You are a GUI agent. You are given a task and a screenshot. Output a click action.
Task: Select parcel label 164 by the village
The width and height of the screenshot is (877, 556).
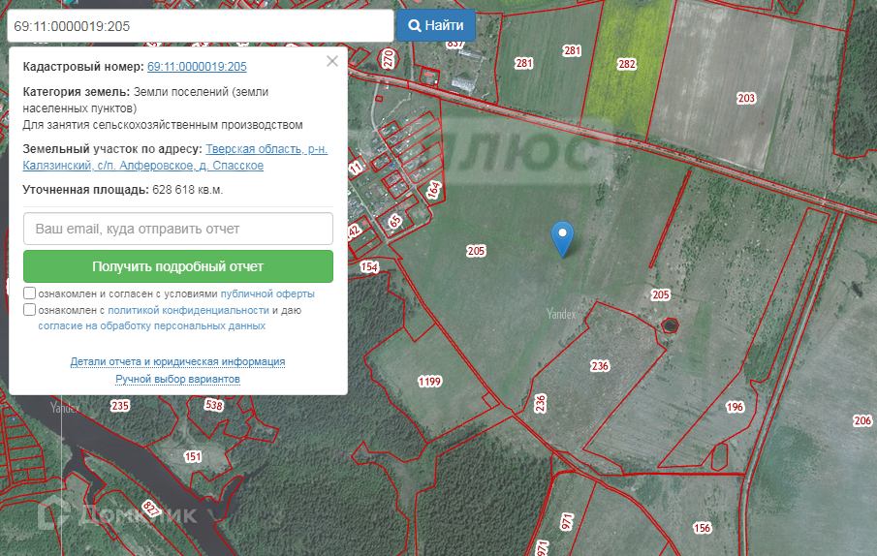433,190
